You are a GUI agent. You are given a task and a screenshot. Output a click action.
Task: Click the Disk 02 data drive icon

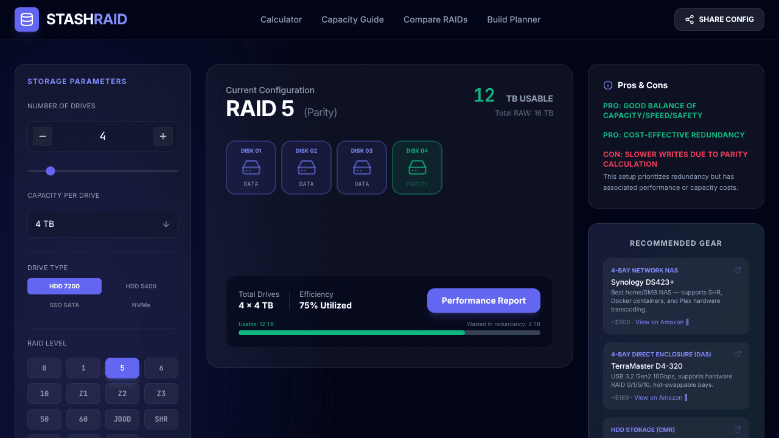(306, 167)
